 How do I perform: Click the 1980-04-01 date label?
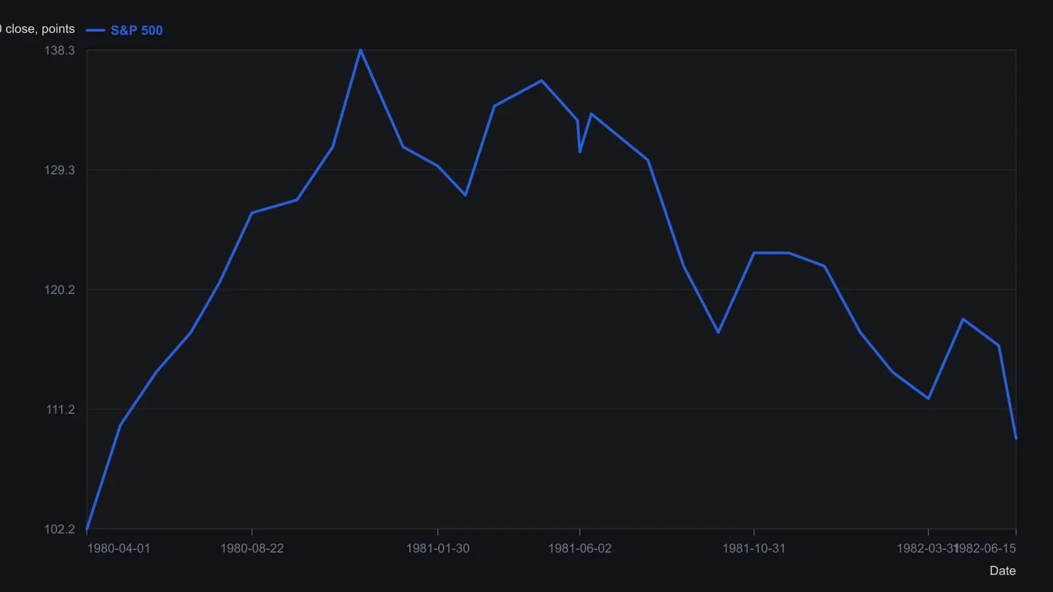pyautogui.click(x=118, y=549)
